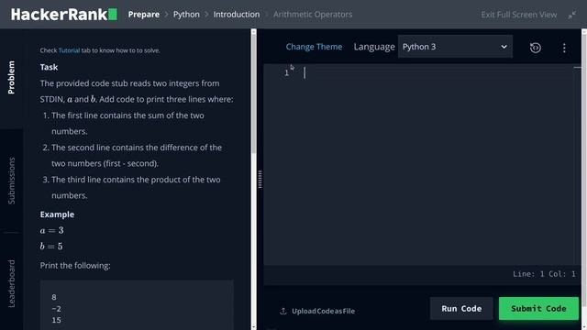Viewport: 587px width, 330px height.
Task: Click the sample output value 15
Action: click(x=57, y=320)
